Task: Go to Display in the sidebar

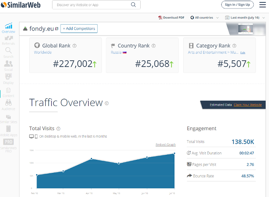Action: tap(8, 79)
